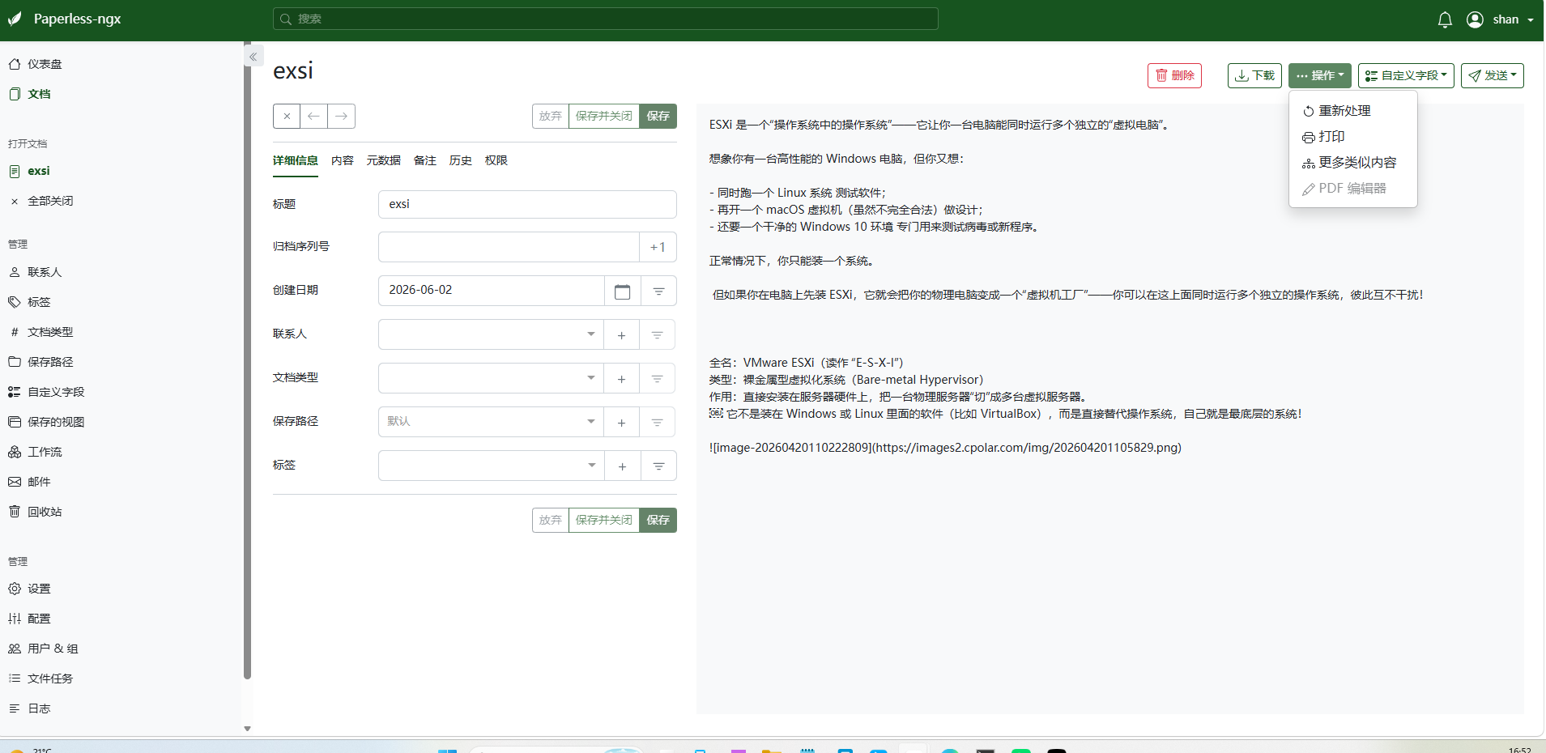Click the top 保存并关闭 button
The image size is (1546, 753).
click(x=604, y=116)
